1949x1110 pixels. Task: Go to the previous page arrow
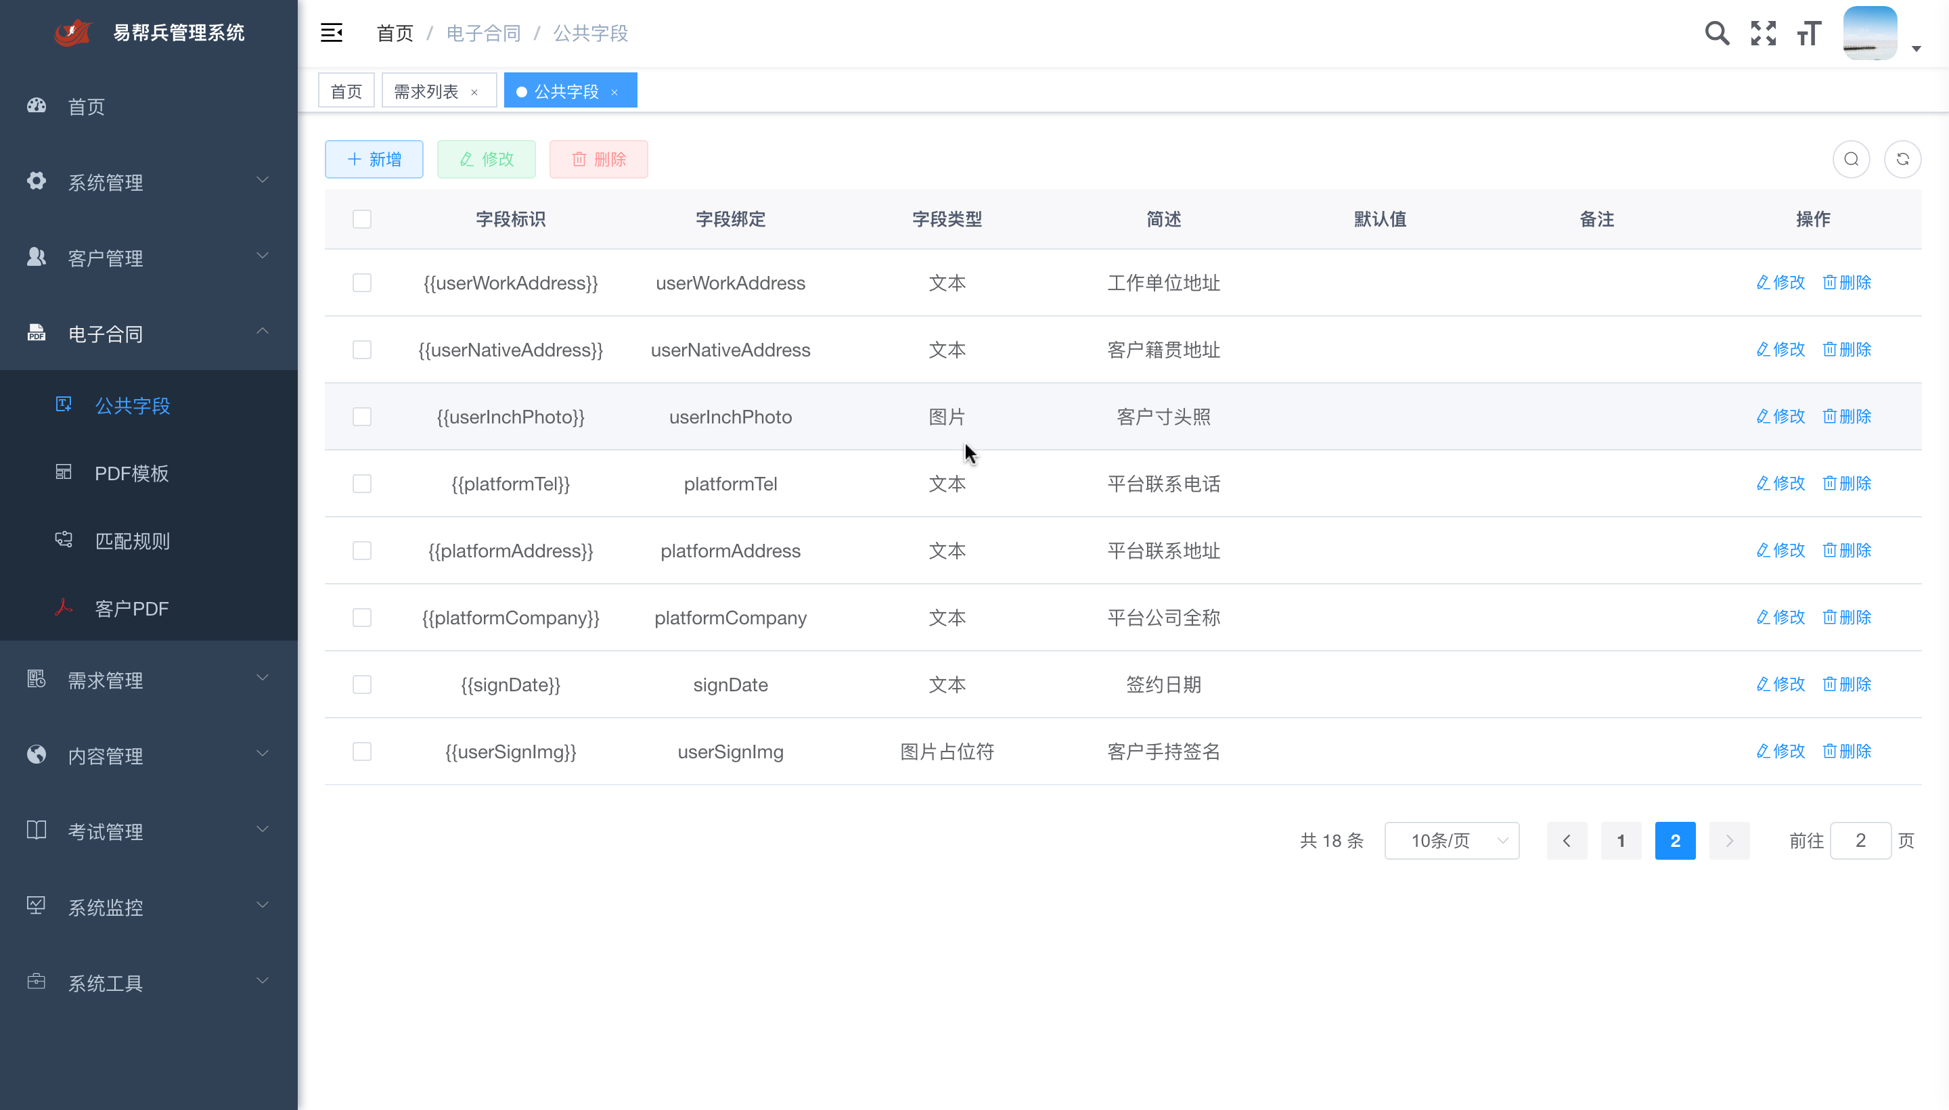pyautogui.click(x=1567, y=841)
